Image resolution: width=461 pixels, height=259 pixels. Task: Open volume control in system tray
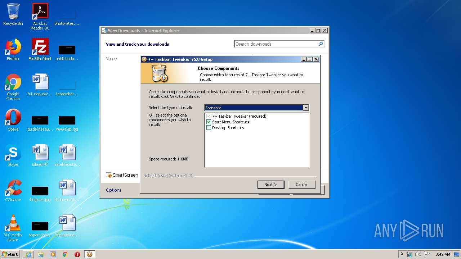[418, 254]
